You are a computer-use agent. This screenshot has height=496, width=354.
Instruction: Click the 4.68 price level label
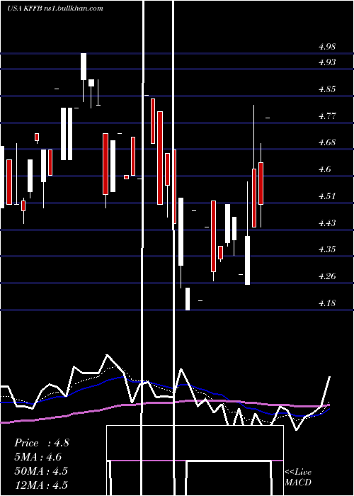point(327,142)
